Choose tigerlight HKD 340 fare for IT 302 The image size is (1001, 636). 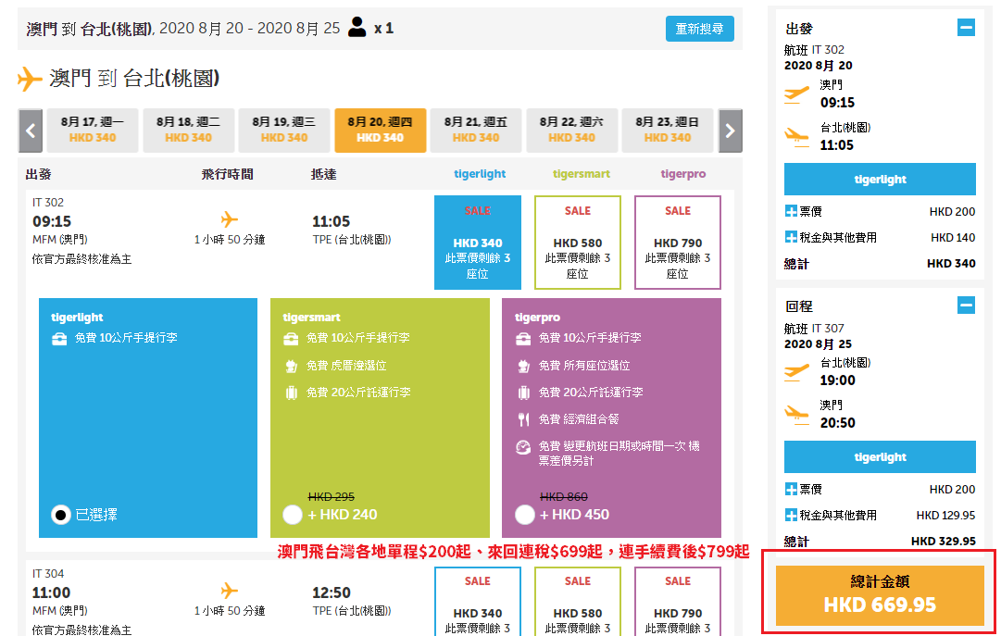click(x=478, y=243)
